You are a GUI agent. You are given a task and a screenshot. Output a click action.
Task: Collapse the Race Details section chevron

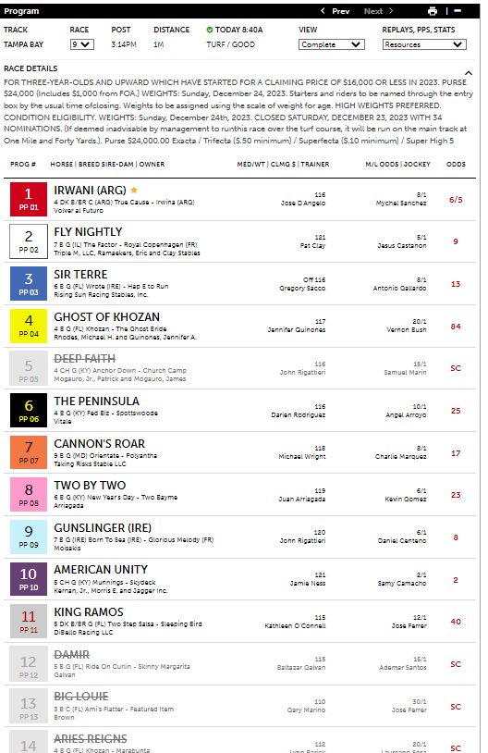469,73
